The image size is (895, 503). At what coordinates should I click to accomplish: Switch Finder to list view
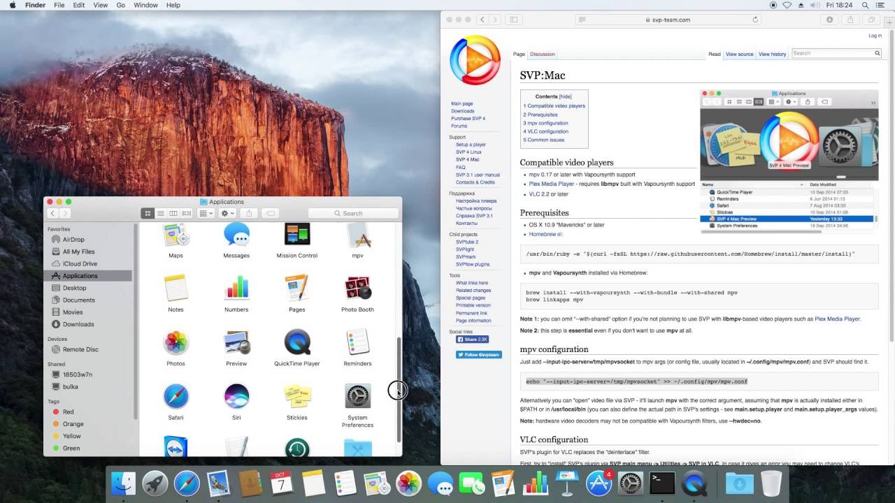[160, 213]
